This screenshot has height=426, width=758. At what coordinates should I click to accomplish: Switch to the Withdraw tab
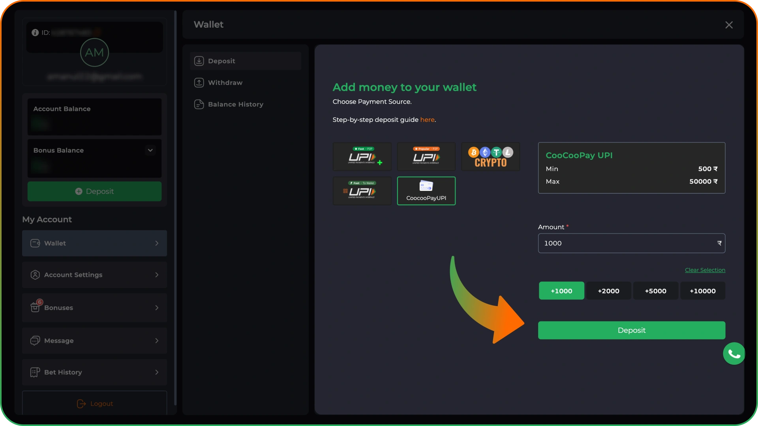coord(246,82)
